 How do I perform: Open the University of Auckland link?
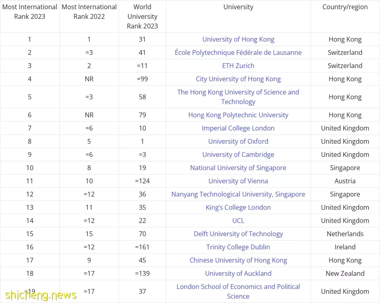coord(238,273)
